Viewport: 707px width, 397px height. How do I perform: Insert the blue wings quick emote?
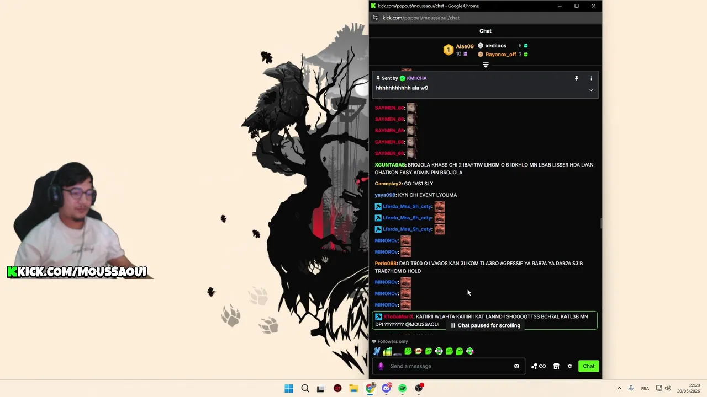coord(377,351)
